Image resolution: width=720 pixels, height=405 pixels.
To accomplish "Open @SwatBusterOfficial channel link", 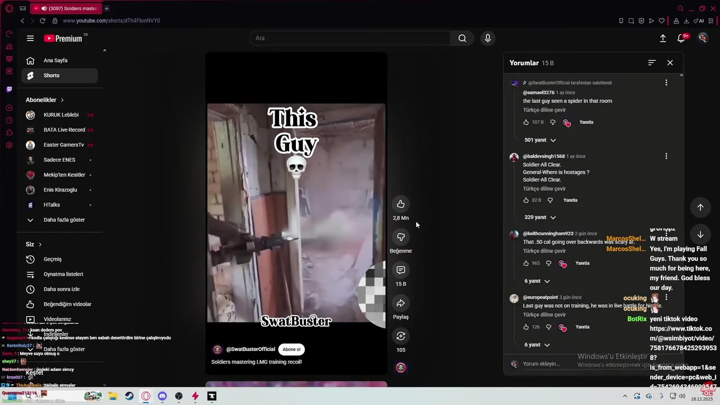I will [250, 349].
